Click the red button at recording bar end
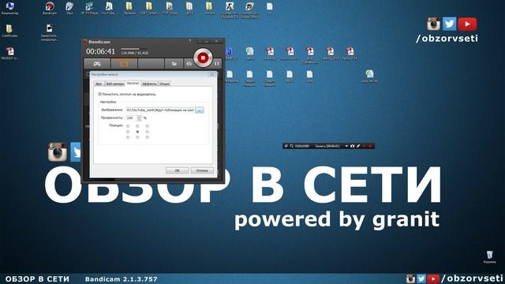Viewport: 505px width, 284px height. (x=370, y=146)
